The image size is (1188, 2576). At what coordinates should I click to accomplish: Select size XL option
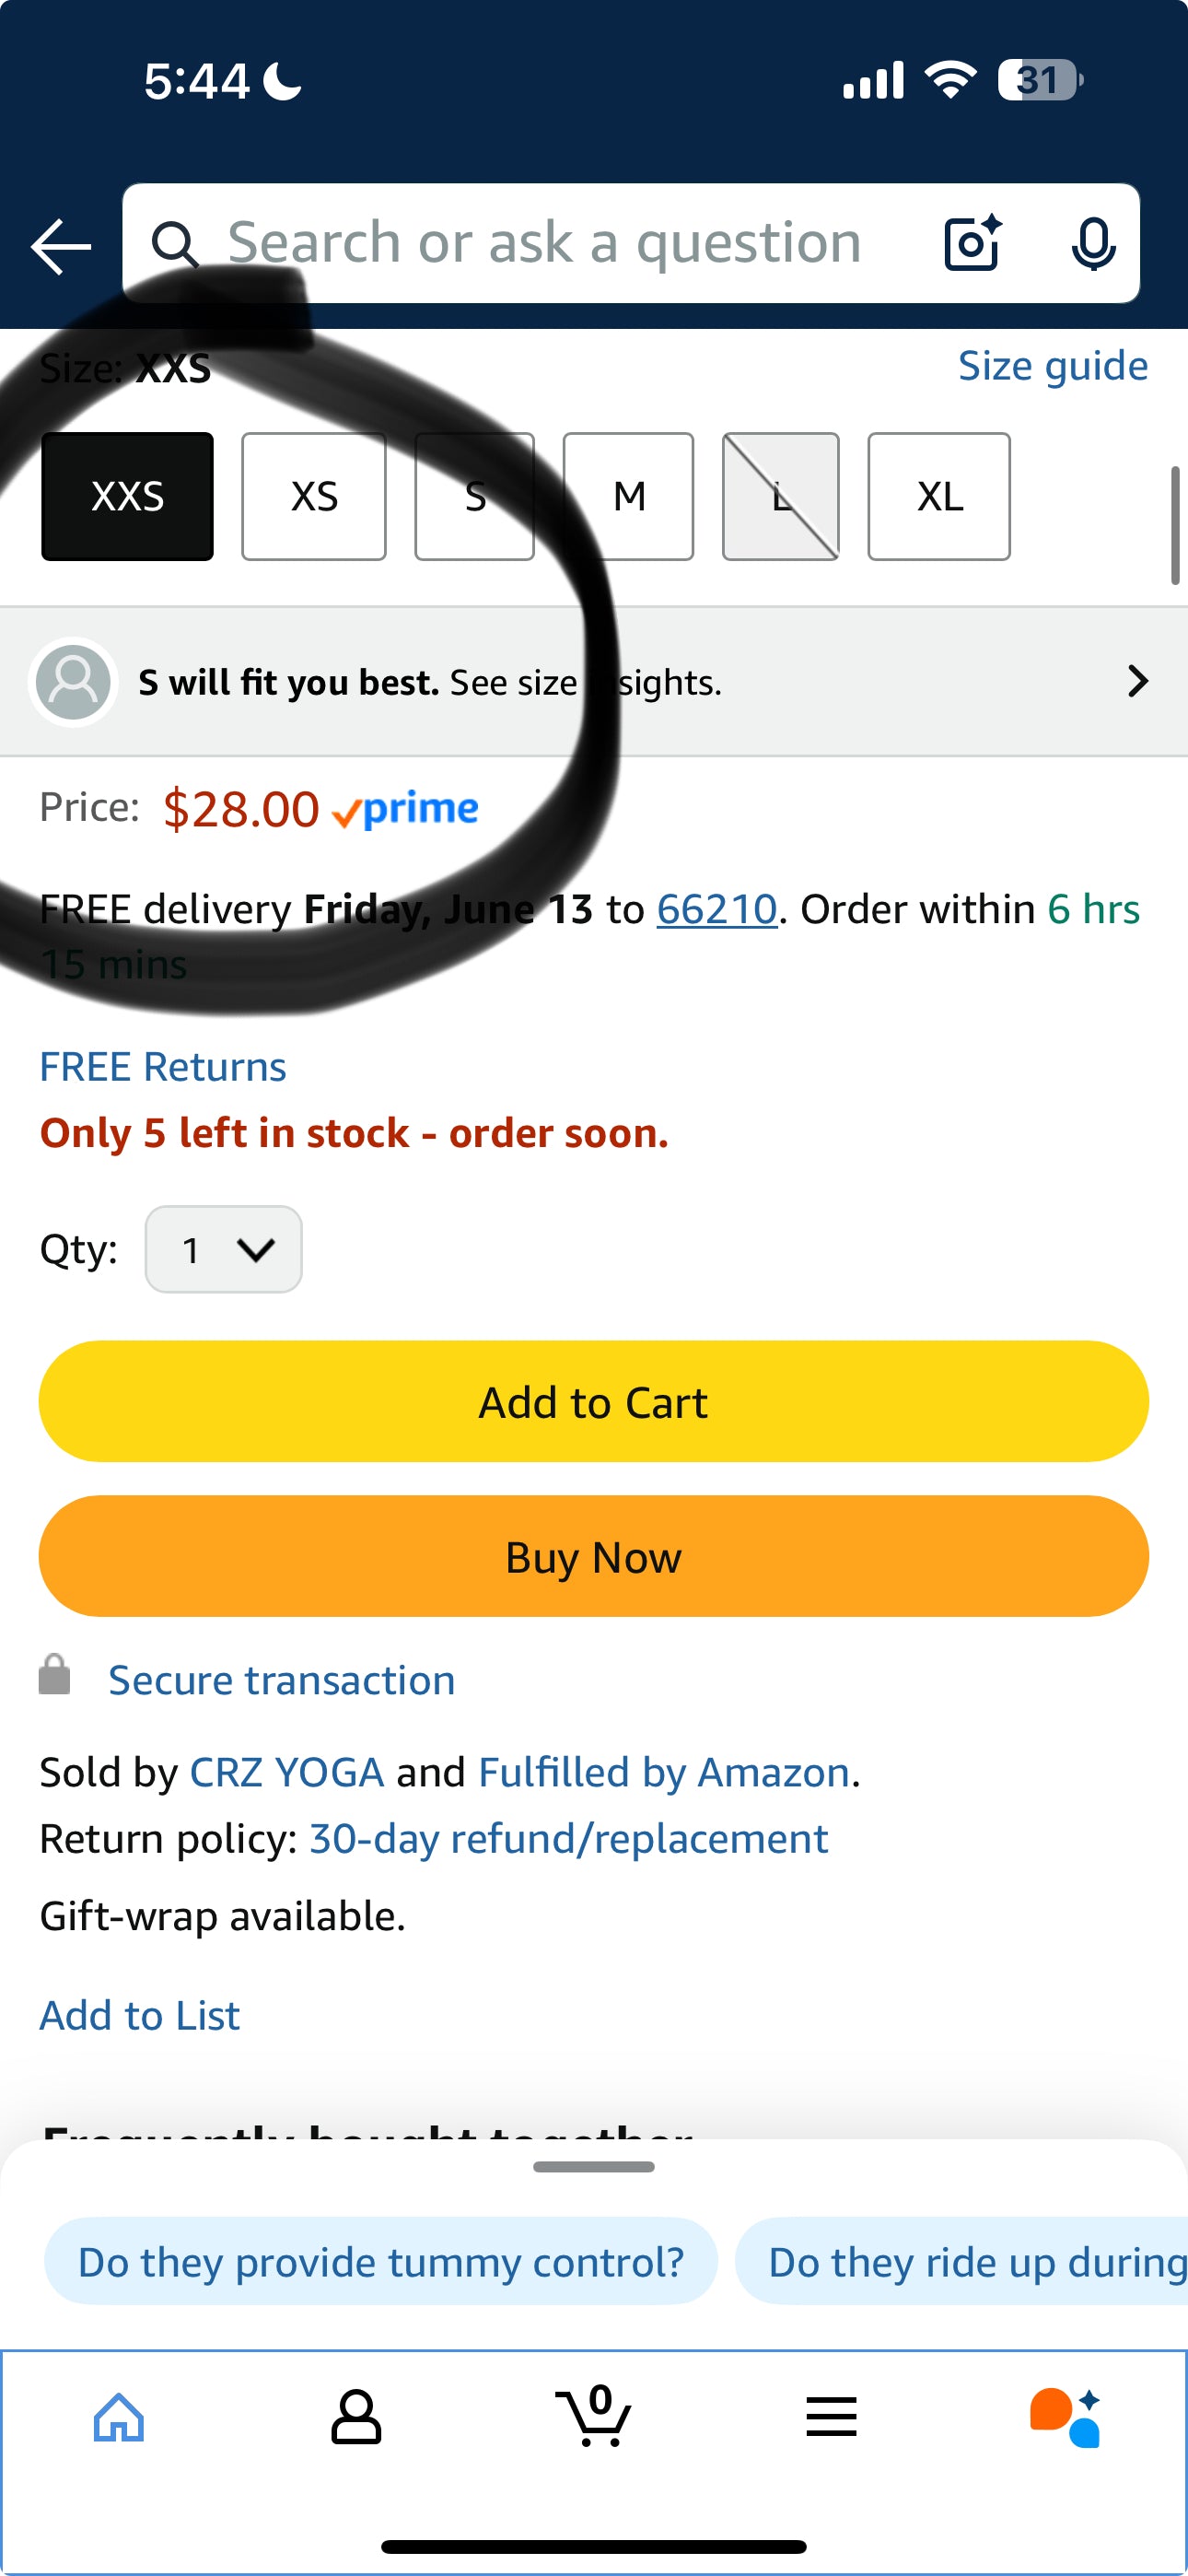tap(939, 496)
